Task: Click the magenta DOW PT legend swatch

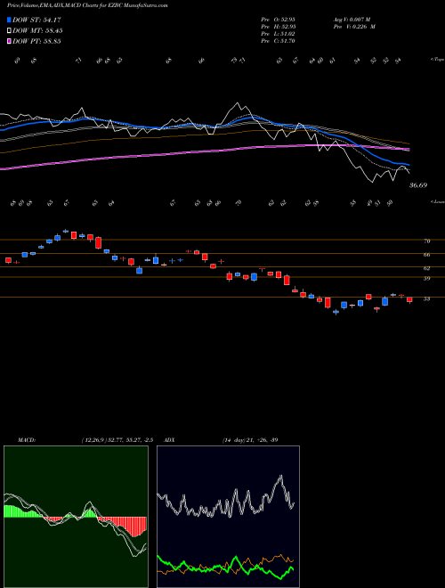Action: (x=9, y=41)
